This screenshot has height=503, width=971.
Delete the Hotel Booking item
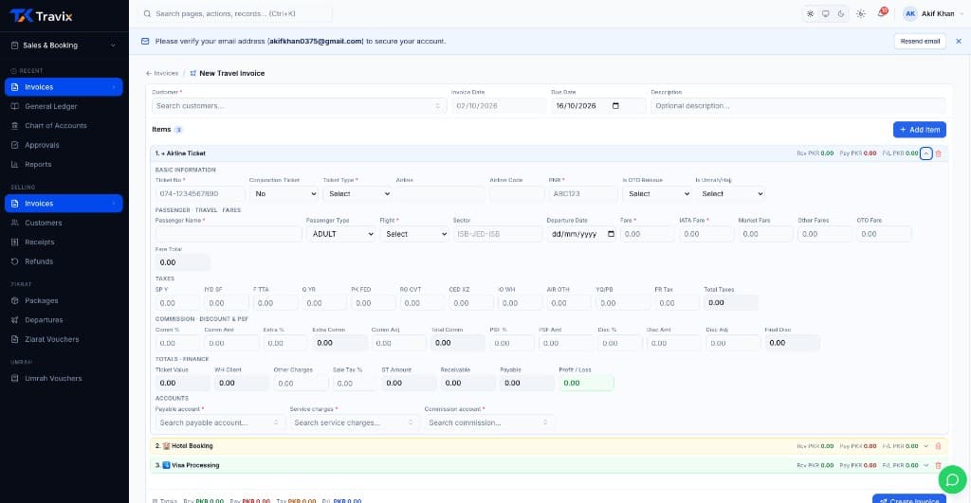click(x=938, y=446)
